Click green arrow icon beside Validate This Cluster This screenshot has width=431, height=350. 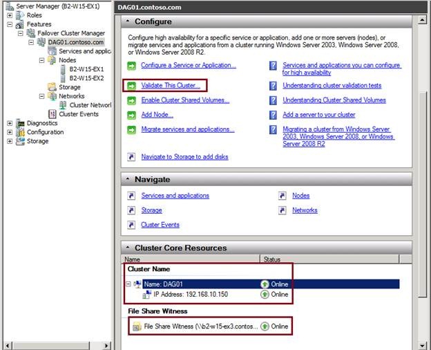click(131, 86)
